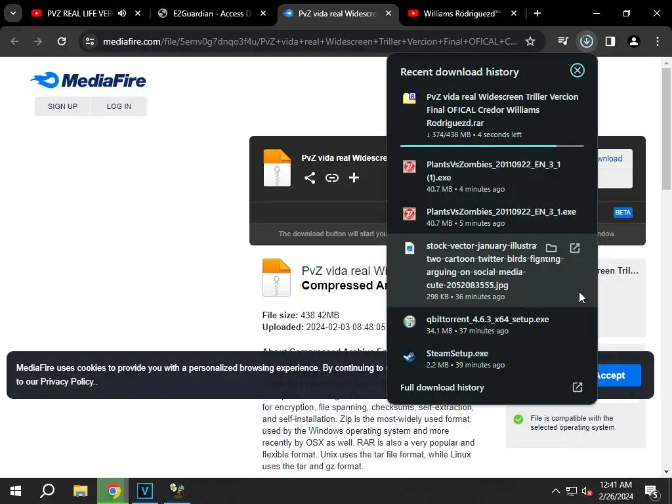Open File Explorer from the taskbar
672x504 pixels.
(80, 491)
